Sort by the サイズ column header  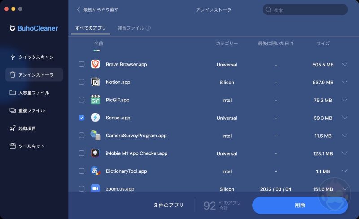point(323,44)
